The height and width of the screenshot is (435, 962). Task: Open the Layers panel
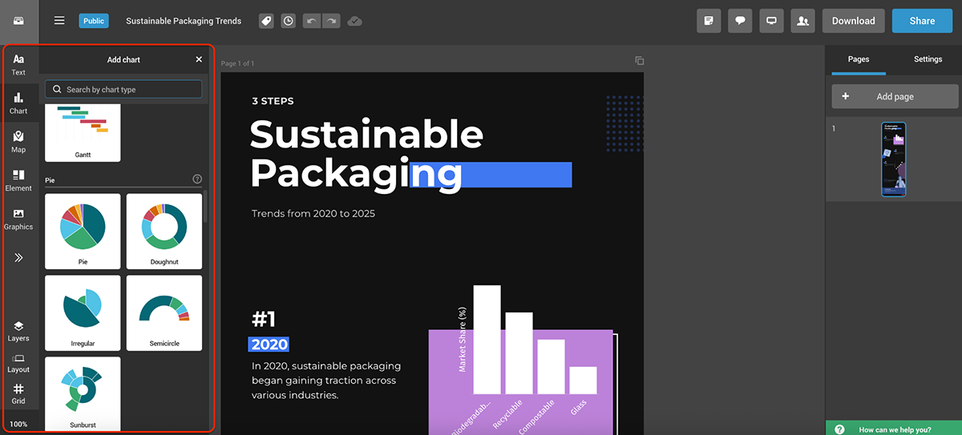(x=18, y=331)
